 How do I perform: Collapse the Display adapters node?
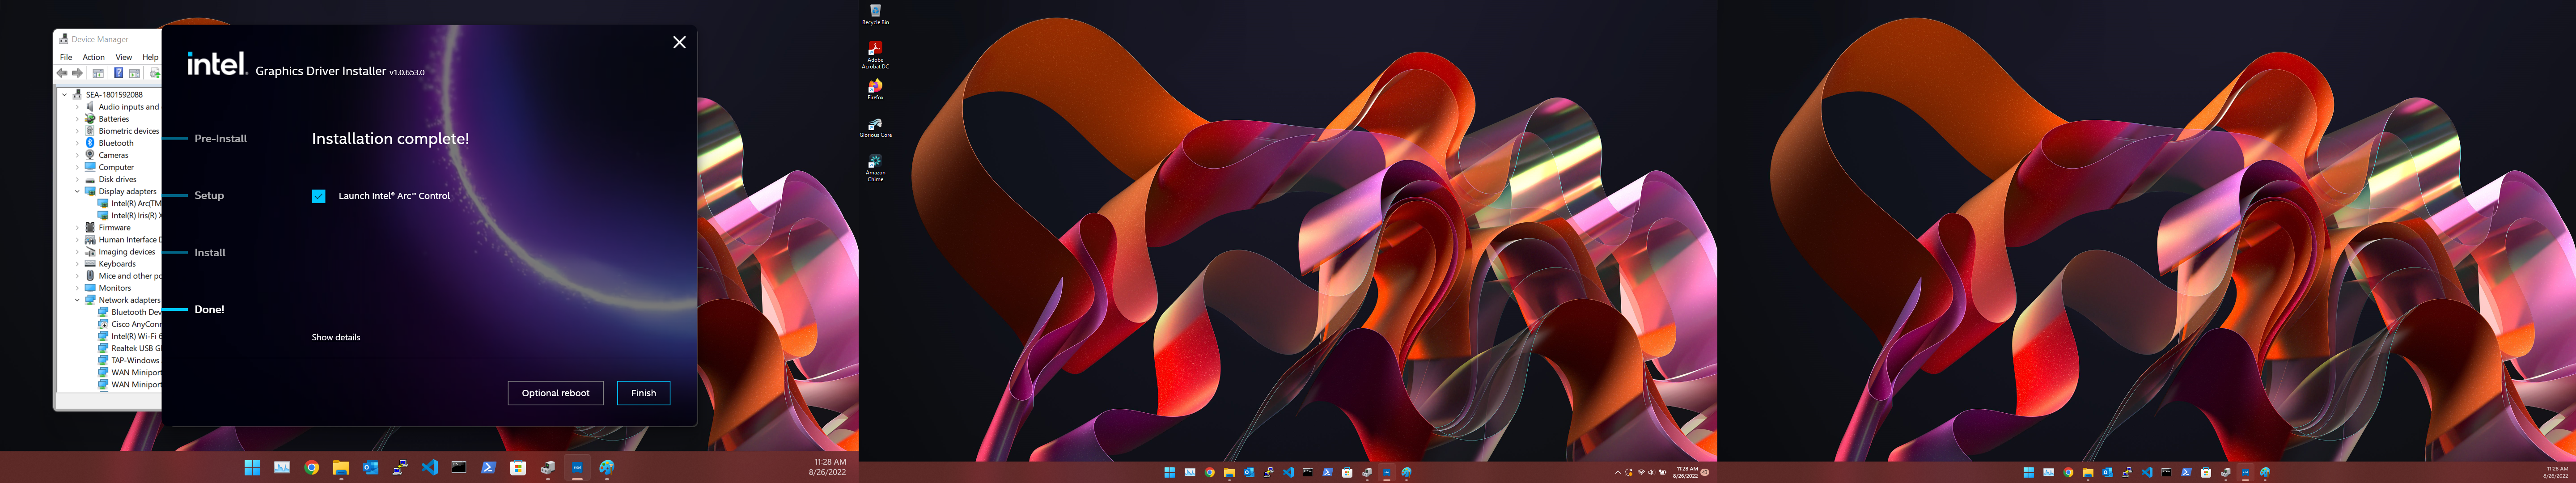pos(77,191)
